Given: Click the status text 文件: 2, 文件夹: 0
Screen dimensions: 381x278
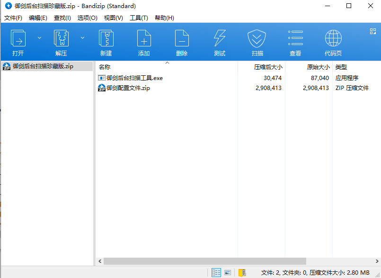Looking at the screenshot, I should tap(284, 273).
